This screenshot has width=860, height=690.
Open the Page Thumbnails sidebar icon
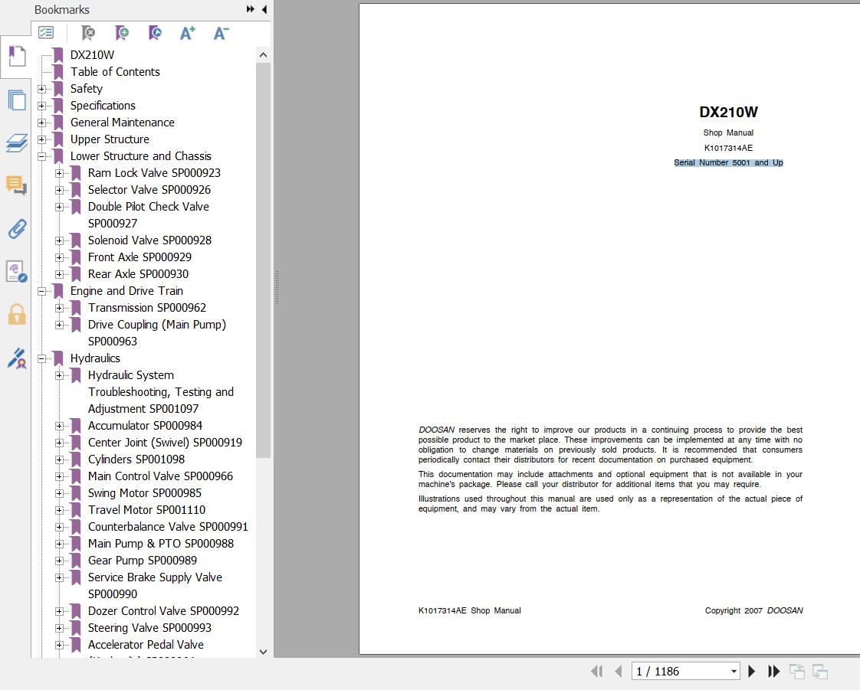16,100
